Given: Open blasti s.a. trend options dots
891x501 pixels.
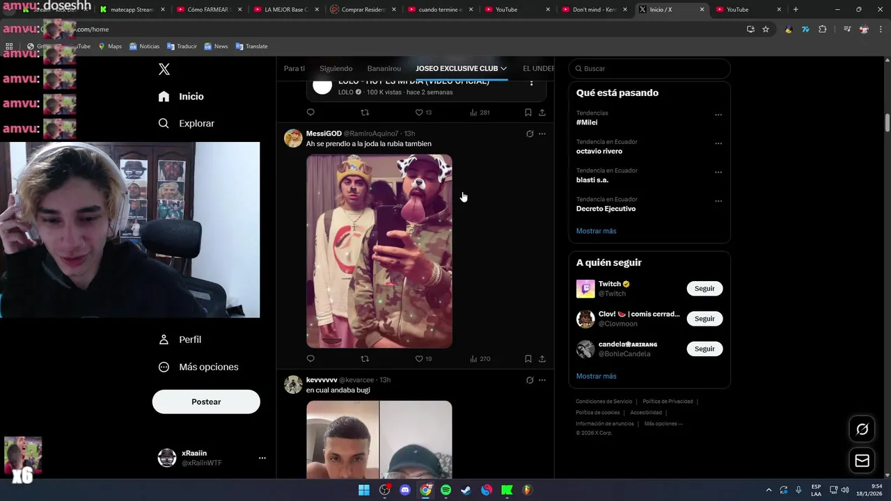Looking at the screenshot, I should pos(718,173).
